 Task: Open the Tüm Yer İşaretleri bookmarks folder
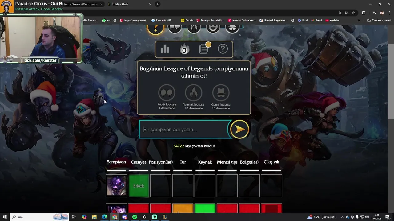[x=379, y=21]
